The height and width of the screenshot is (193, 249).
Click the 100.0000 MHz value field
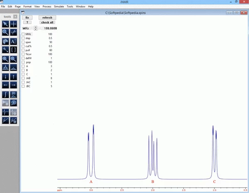[x=50, y=28]
